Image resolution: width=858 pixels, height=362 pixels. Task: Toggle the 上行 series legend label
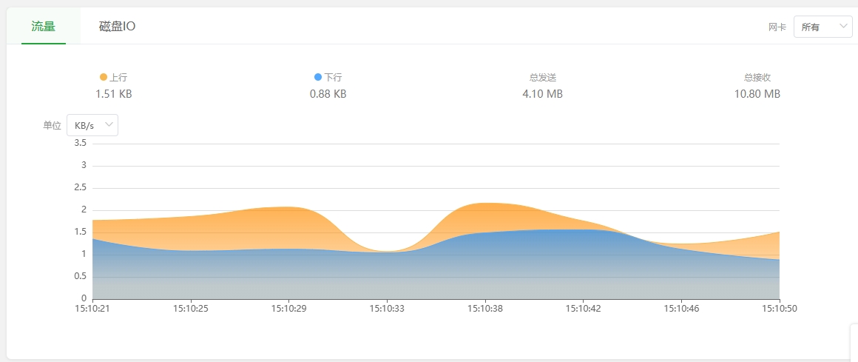[x=118, y=77]
